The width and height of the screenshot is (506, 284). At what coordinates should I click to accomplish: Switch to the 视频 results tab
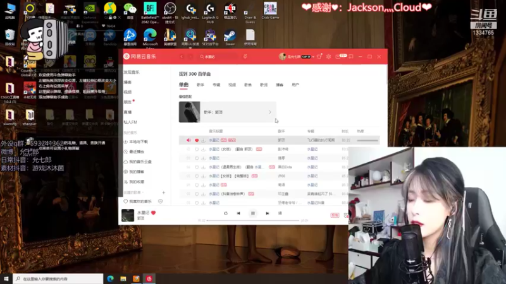click(232, 85)
